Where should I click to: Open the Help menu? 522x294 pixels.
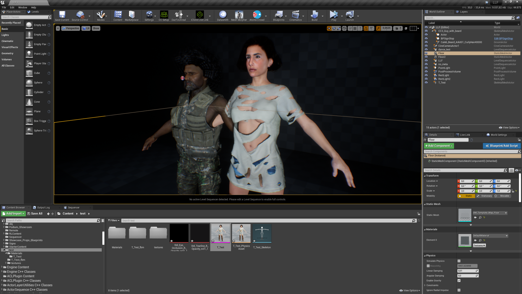pos(34,8)
